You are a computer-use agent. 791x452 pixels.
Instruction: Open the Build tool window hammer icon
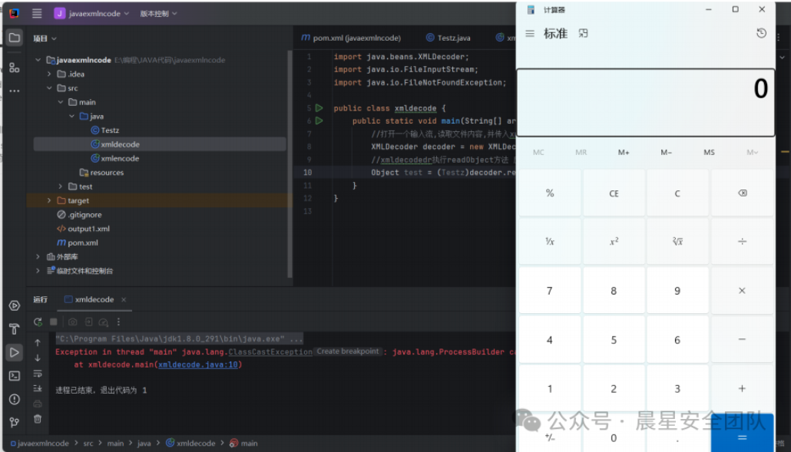tap(14, 329)
